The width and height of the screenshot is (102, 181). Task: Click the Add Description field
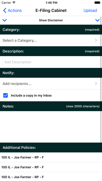(x=51, y=62)
